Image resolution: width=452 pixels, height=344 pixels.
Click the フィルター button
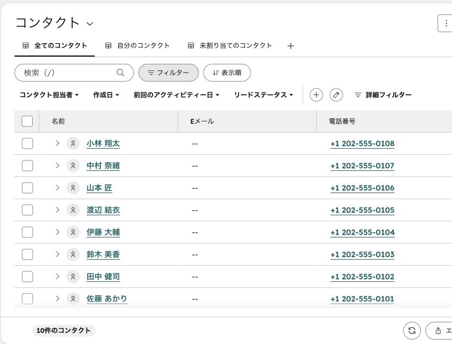tap(169, 73)
